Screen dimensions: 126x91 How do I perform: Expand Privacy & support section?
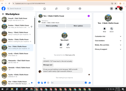[x=108, y=49]
